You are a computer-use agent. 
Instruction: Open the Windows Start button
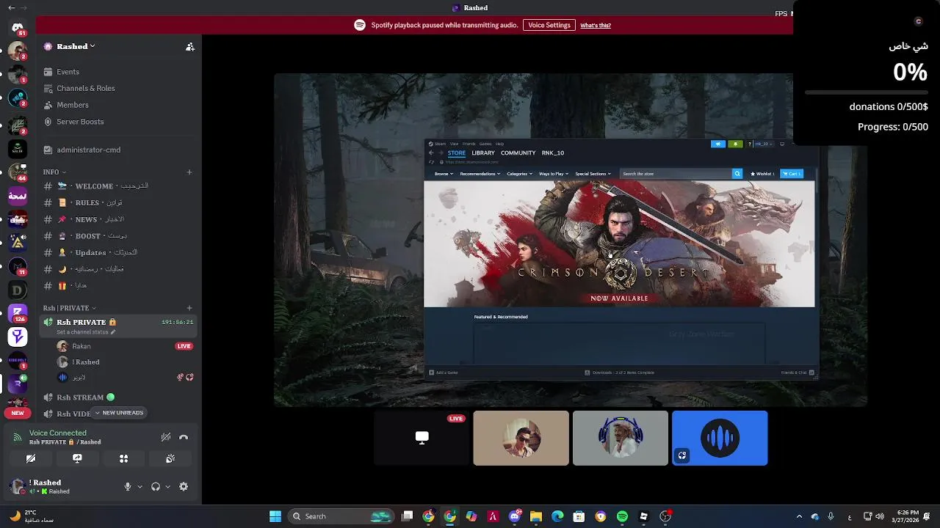[x=275, y=516]
